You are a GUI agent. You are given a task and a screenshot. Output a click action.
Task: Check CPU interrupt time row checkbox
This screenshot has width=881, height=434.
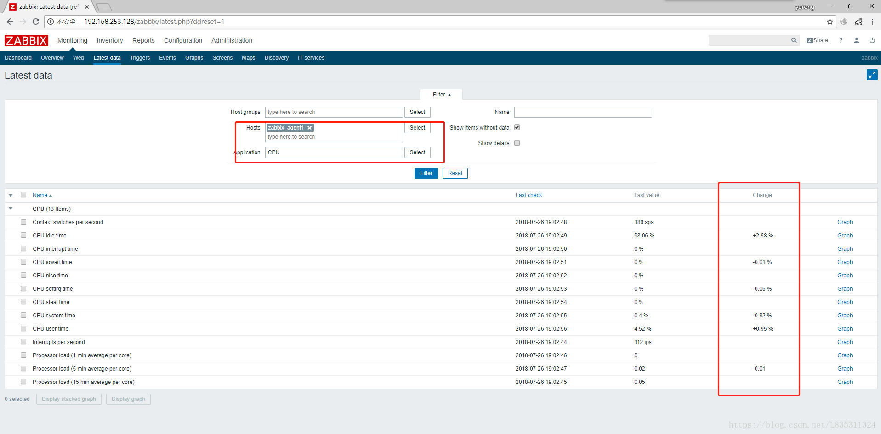click(x=23, y=248)
